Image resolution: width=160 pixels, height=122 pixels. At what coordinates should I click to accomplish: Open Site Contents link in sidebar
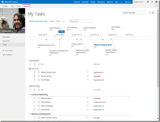(7, 55)
